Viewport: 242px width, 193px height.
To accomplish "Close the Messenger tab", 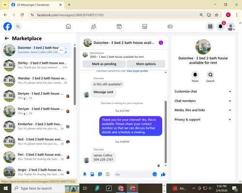I will tap(60, 5).
